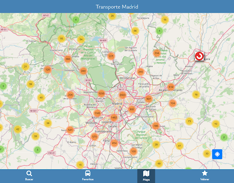Expand the 414 cluster near Parla
Screen dimensions: 234x183
114,143
